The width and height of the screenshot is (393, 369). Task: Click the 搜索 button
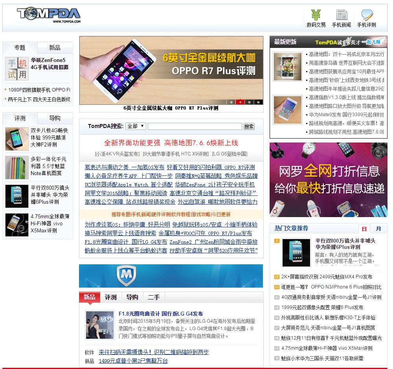(x=249, y=126)
